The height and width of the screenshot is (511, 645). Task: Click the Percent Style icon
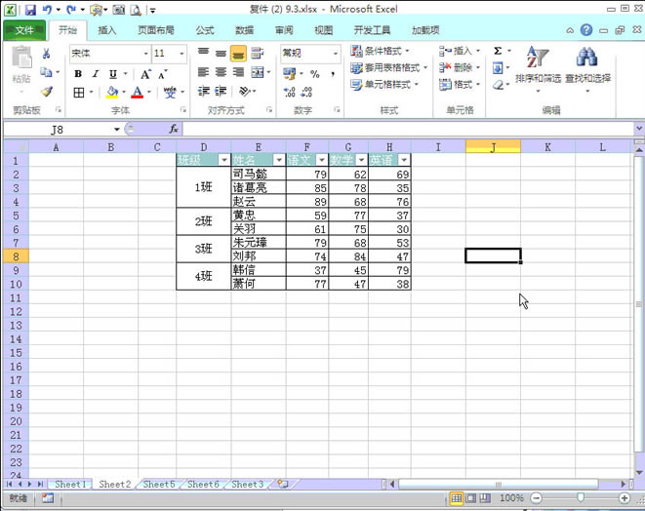coord(314,74)
